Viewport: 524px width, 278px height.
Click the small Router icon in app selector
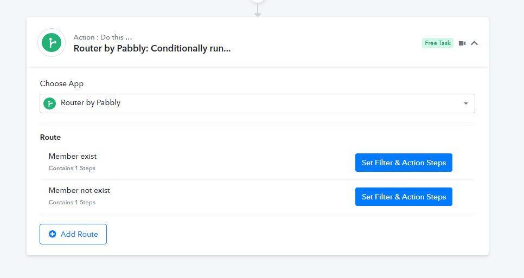coord(50,104)
